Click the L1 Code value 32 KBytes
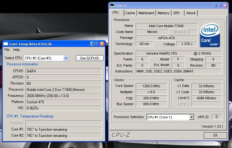 tap(206, 92)
